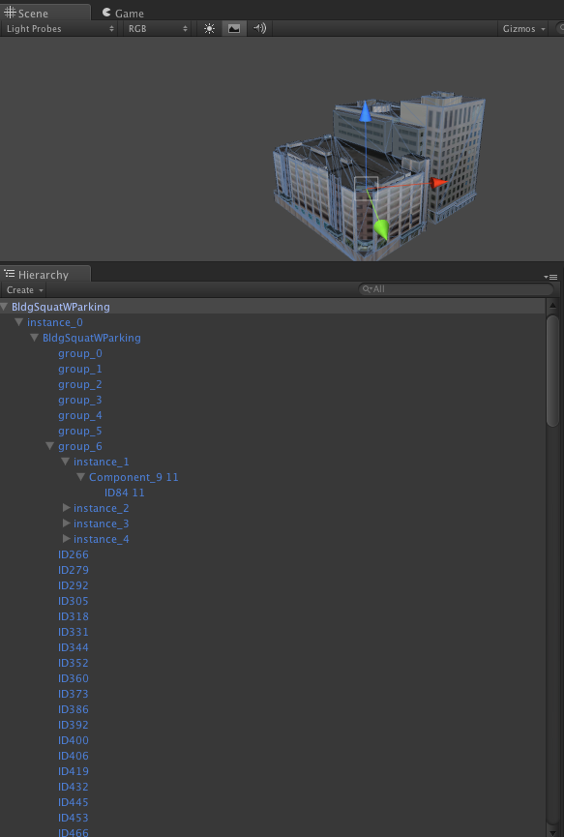Collapse the group_6 tree node
Screen dimensions: 564x837
click(x=50, y=446)
